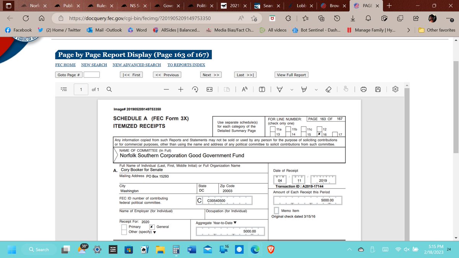Open Other favorites folder
Viewport: 459px width, 258px height.
click(437, 30)
